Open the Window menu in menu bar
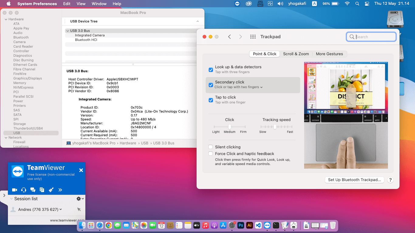 pos(99,4)
